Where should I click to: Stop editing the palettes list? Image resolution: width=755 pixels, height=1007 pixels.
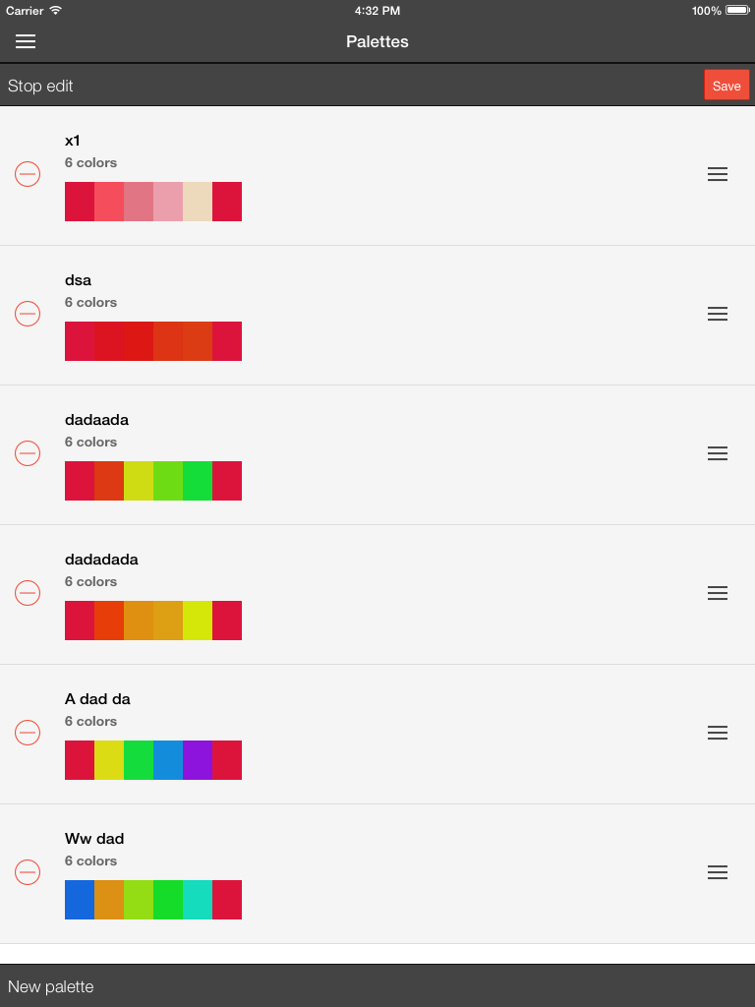pyautogui.click(x=40, y=86)
